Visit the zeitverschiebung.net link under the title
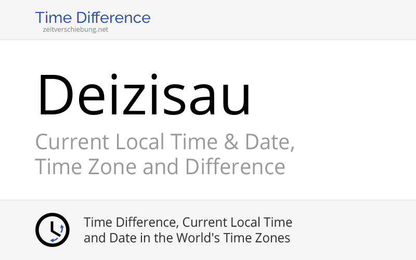Screen dimensions: 416x260 (75, 30)
